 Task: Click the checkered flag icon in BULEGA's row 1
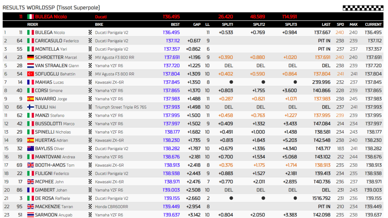[90, 32]
